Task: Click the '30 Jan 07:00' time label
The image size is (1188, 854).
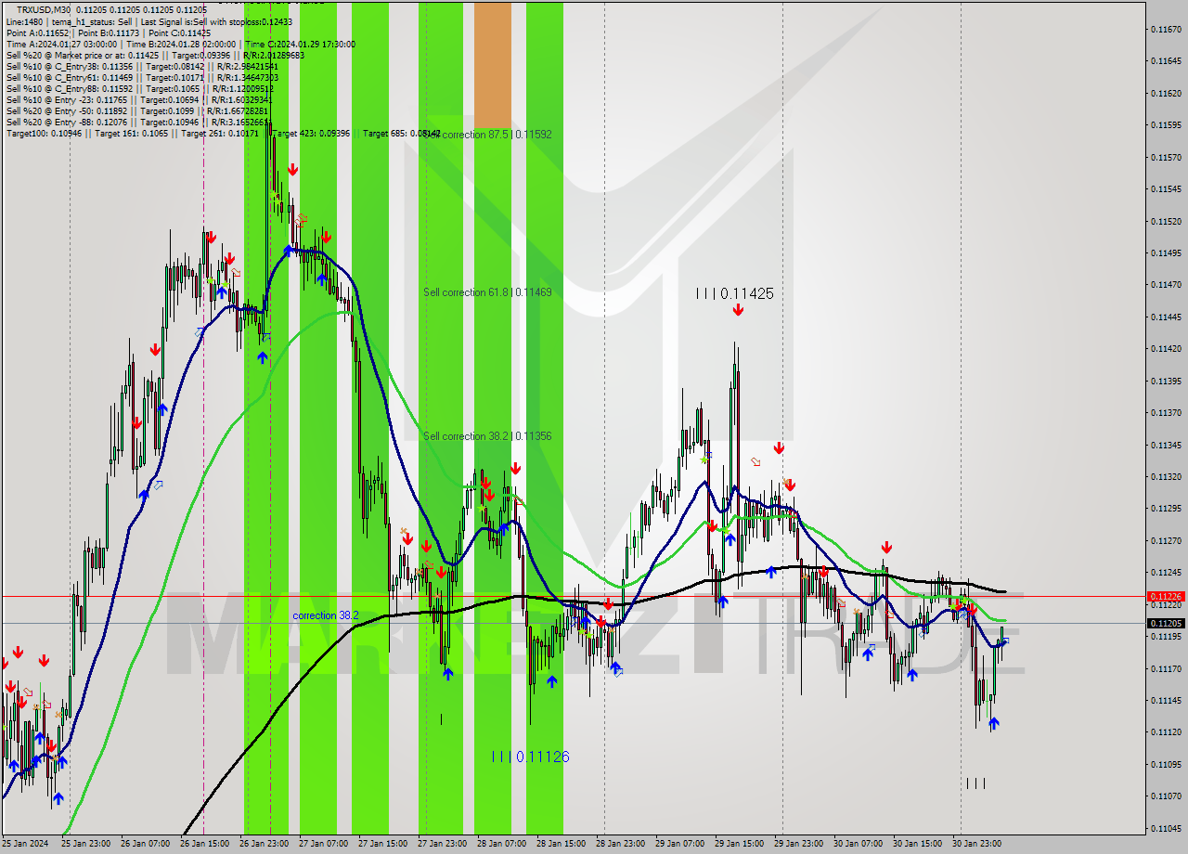Action: click(x=857, y=844)
